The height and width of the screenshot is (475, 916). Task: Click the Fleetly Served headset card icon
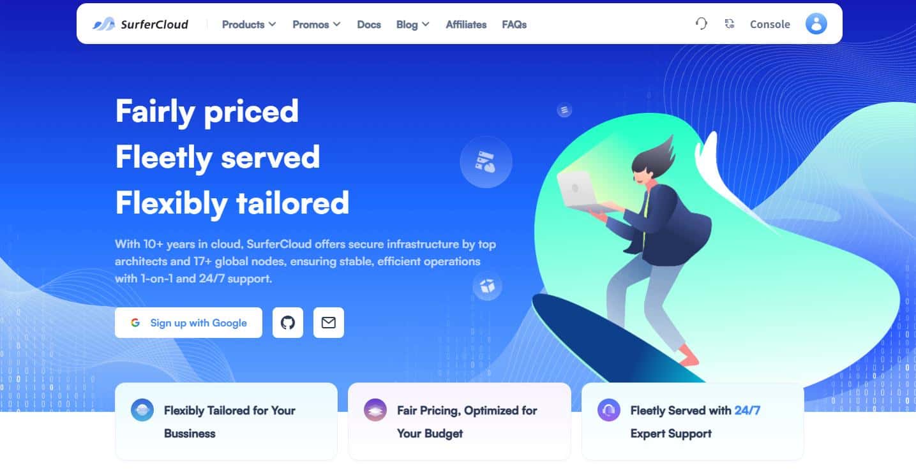pyautogui.click(x=609, y=411)
